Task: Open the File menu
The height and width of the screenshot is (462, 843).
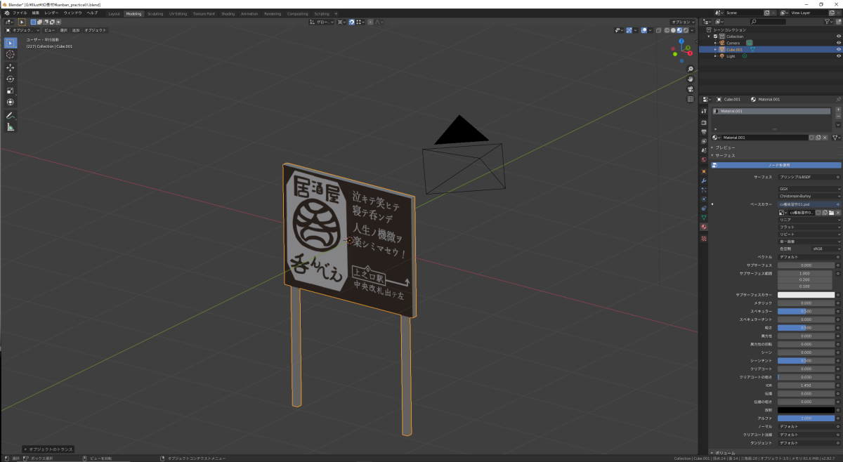Action: 20,13
